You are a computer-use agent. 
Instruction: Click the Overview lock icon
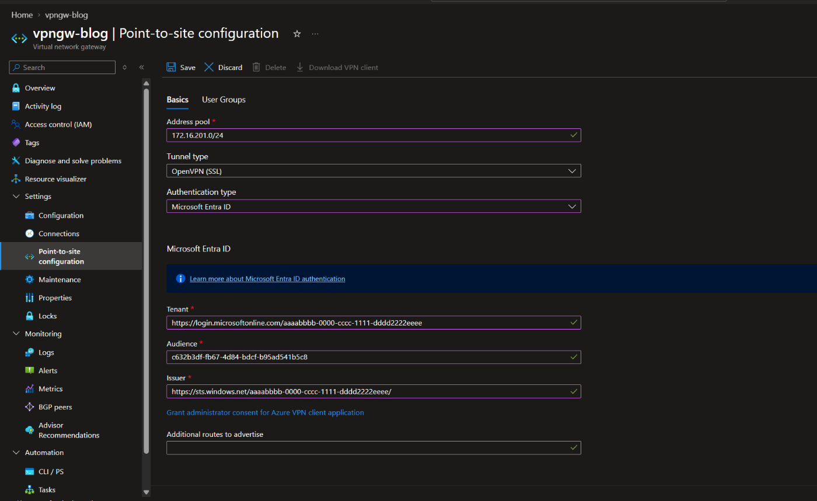pos(16,88)
